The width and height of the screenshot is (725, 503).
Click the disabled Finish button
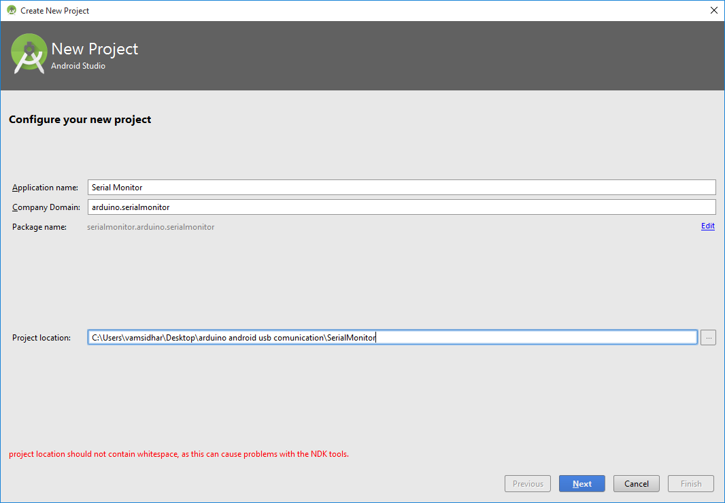pyautogui.click(x=690, y=484)
